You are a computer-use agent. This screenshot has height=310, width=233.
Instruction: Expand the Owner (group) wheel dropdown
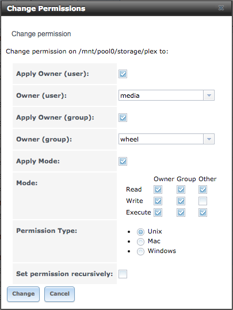tap(209, 139)
